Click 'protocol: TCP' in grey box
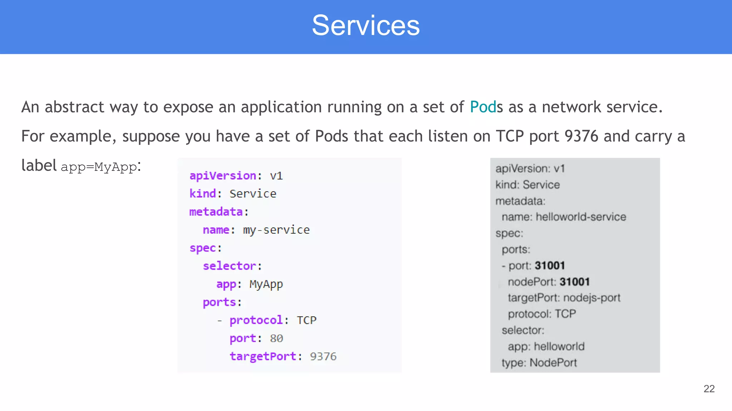This screenshot has height=411, width=732. point(542,314)
